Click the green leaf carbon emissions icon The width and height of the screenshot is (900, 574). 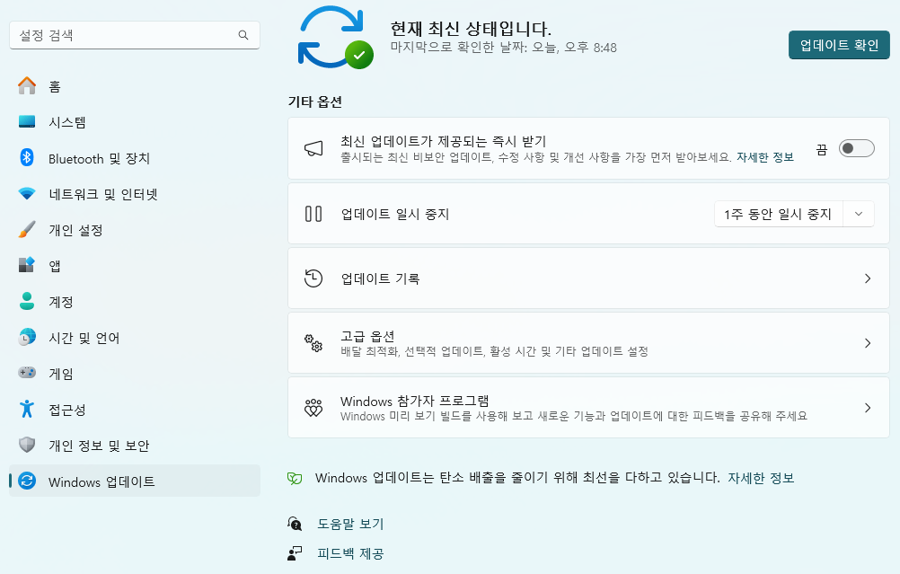click(295, 478)
